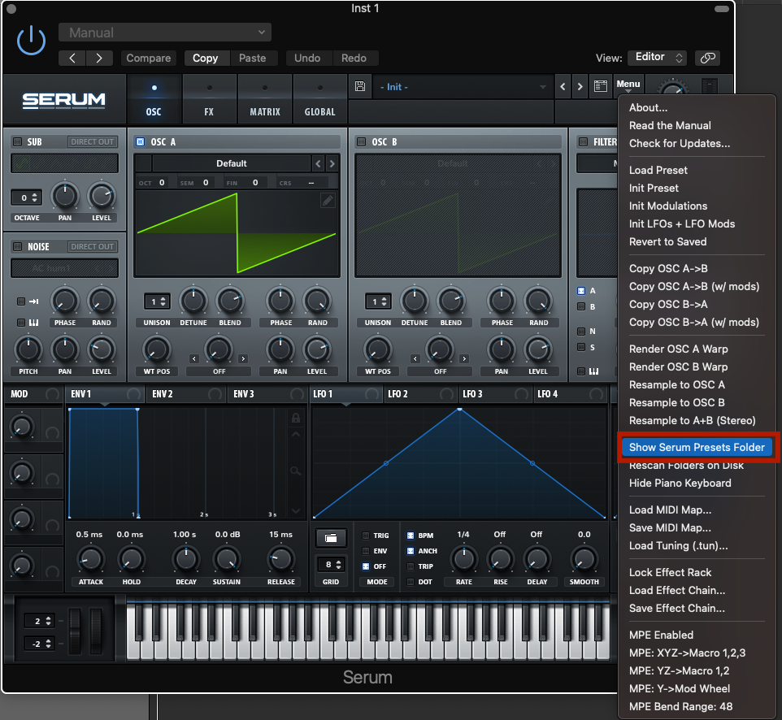782x720 pixels.
Task: Toggle the OSC B enable checkbox
Action: coord(361,142)
